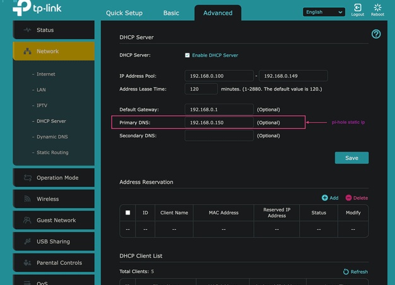Click the Reboot icon
The height and width of the screenshot is (285, 395).
point(377,8)
